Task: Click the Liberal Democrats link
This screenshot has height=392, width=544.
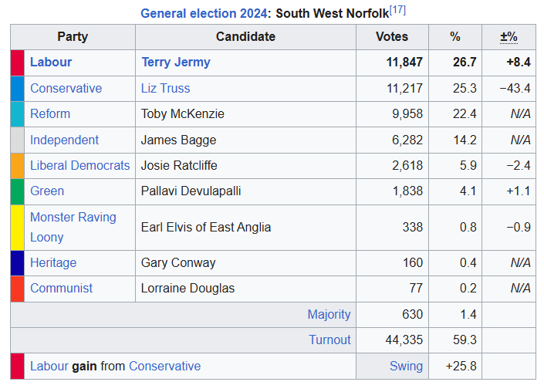Action: [x=79, y=165]
